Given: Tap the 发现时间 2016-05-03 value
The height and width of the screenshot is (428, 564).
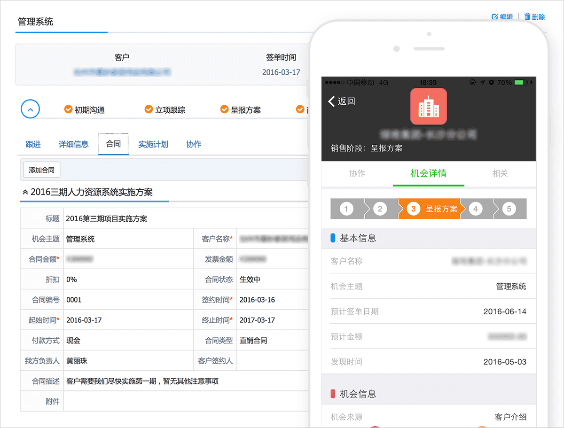Looking at the screenshot, I should pyautogui.click(x=505, y=362).
